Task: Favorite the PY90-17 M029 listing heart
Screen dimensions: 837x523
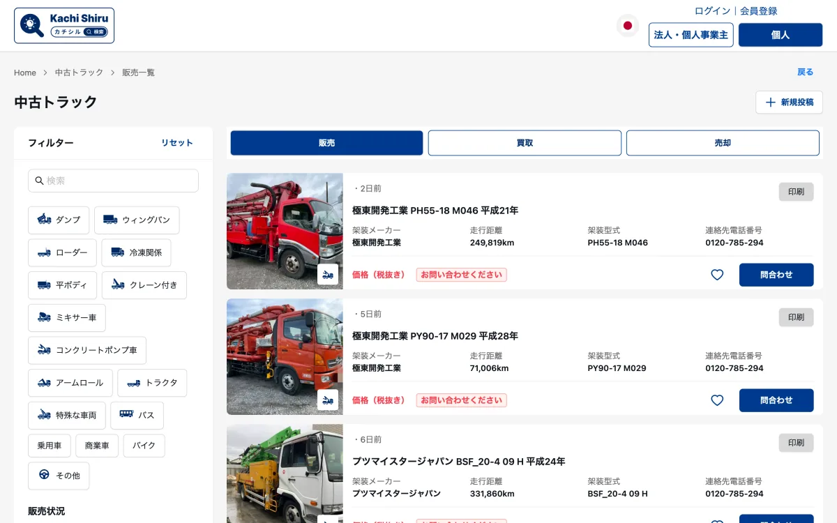Action: pyautogui.click(x=717, y=400)
